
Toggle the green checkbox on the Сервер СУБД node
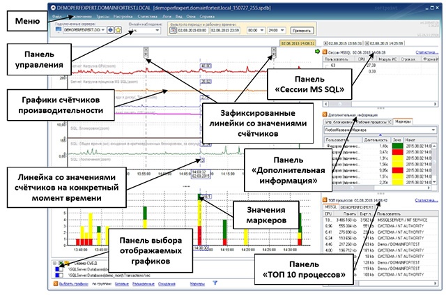[x=61, y=263]
